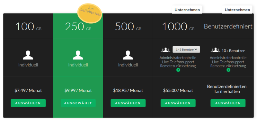
Task: Click the $9.99 / Monat price
Action: (78, 90)
